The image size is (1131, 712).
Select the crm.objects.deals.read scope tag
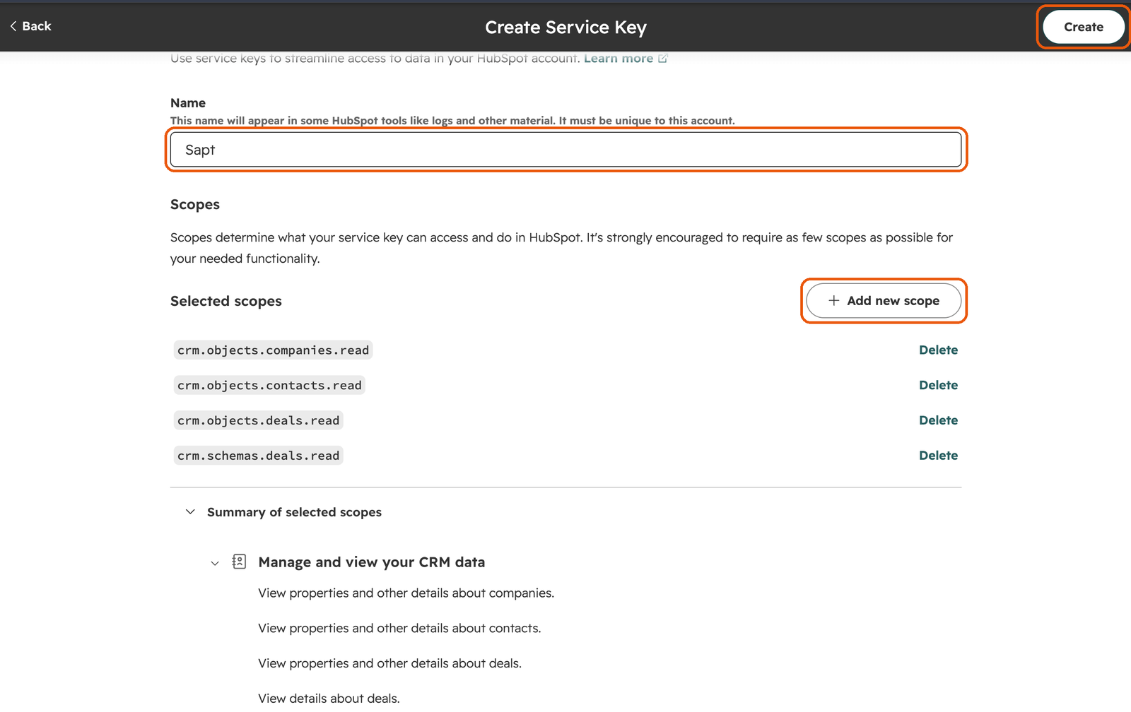point(259,421)
